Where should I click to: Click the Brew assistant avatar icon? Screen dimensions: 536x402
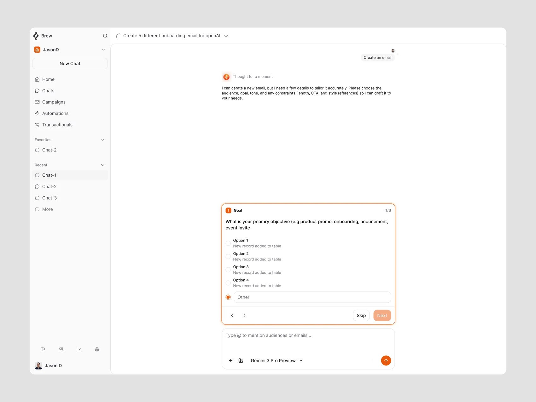point(226,77)
